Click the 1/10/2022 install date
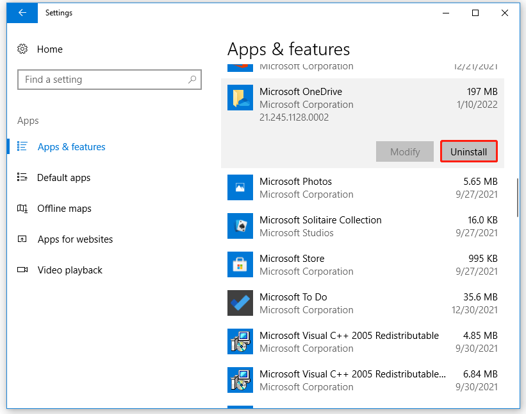 pos(477,105)
